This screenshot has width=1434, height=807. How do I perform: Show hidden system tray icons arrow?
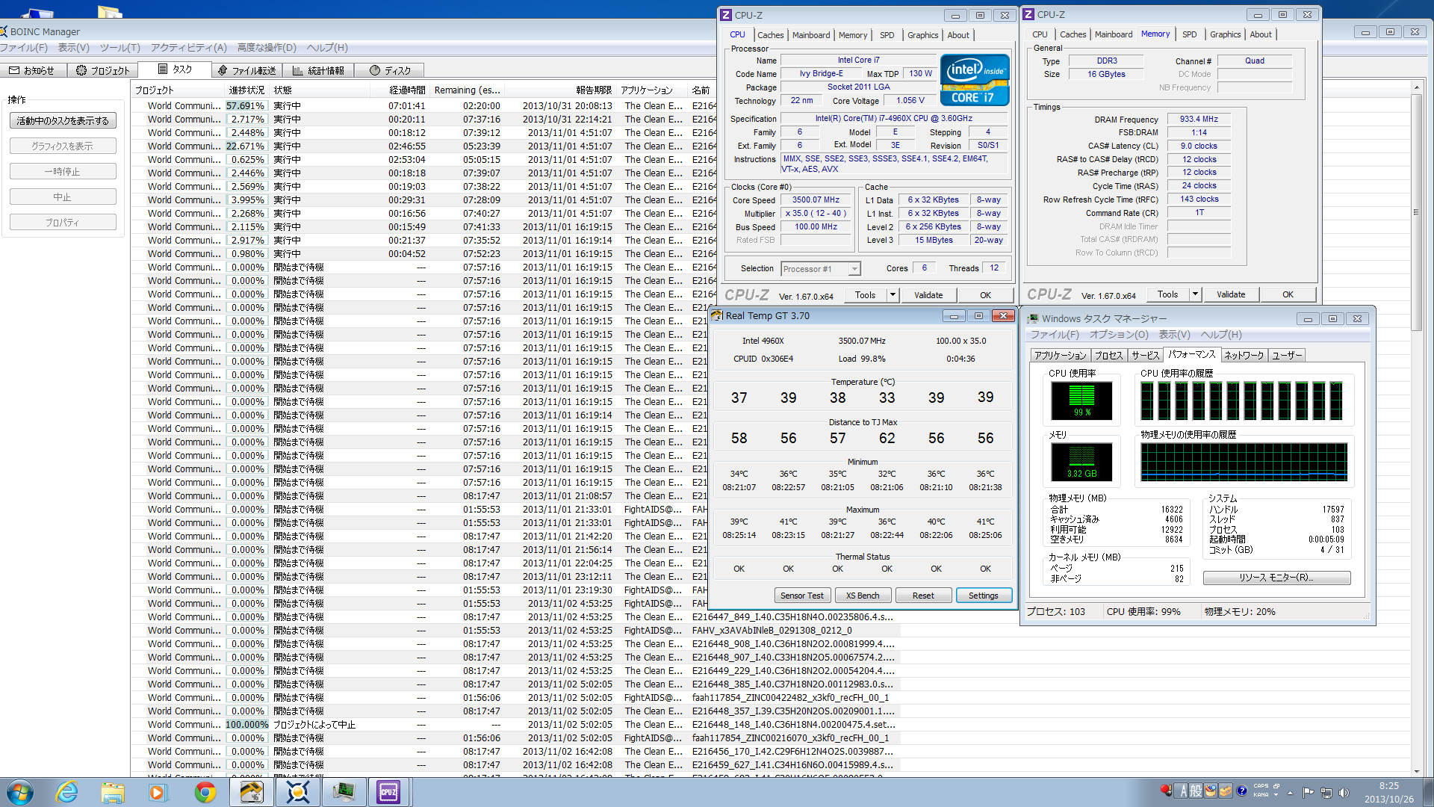tap(1290, 793)
